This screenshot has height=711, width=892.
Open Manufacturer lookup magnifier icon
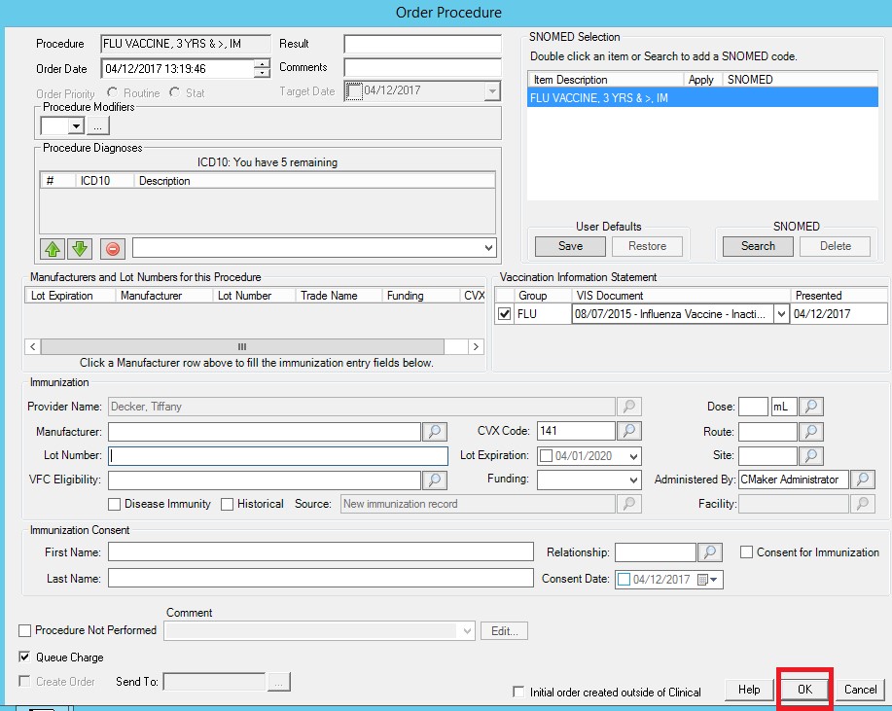tap(435, 431)
